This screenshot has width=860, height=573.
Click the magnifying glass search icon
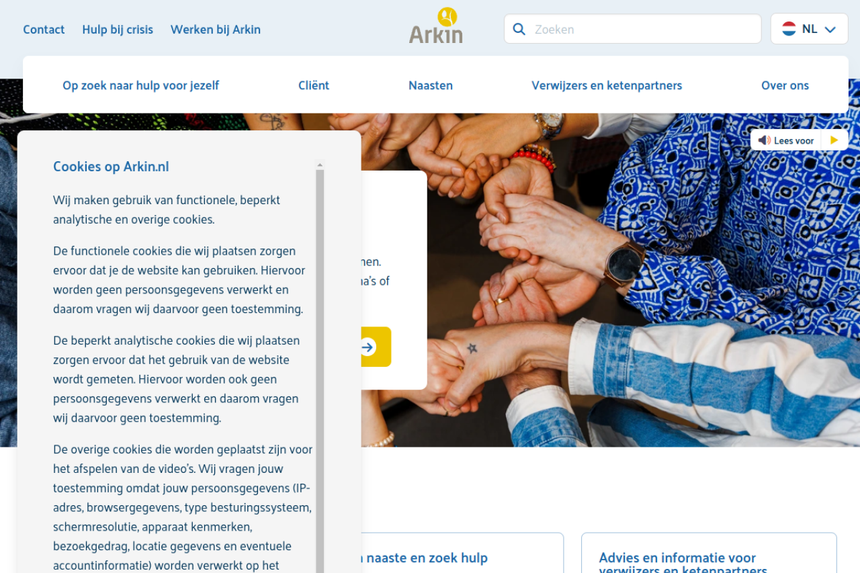point(519,29)
